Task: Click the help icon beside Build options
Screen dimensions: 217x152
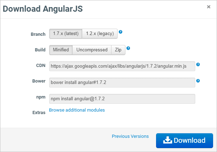Action: [128, 48]
